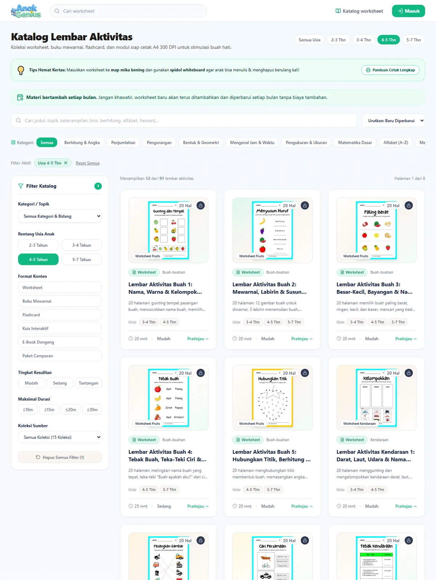This screenshot has height=580, width=436.
Task: Click the calendar icon beside Materi bertambah
Action: click(20, 98)
